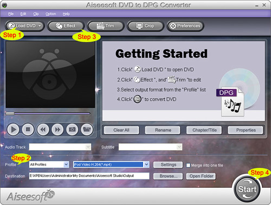Rewind with the previous button

tap(43, 130)
